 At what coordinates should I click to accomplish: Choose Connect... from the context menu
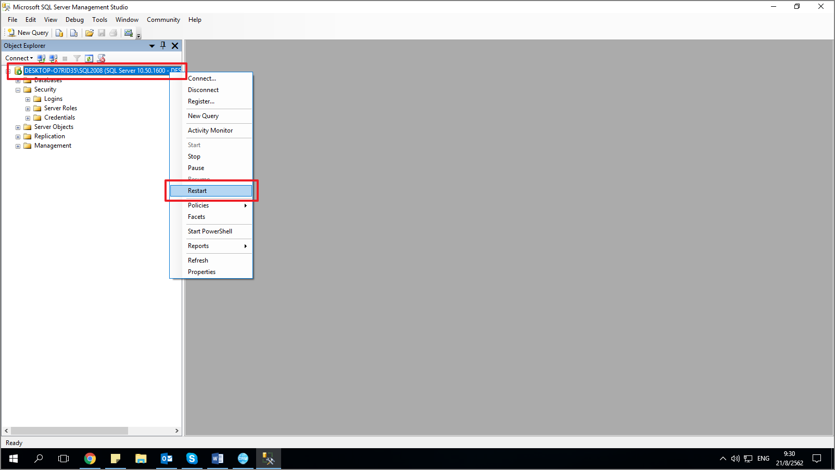[211, 79]
